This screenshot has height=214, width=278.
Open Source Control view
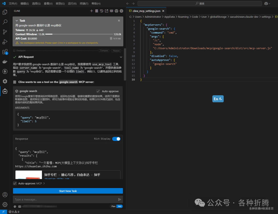(x=5, y=32)
